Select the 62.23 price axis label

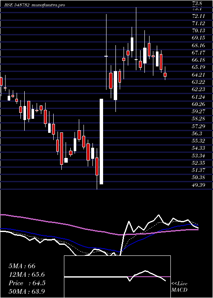(199, 89)
